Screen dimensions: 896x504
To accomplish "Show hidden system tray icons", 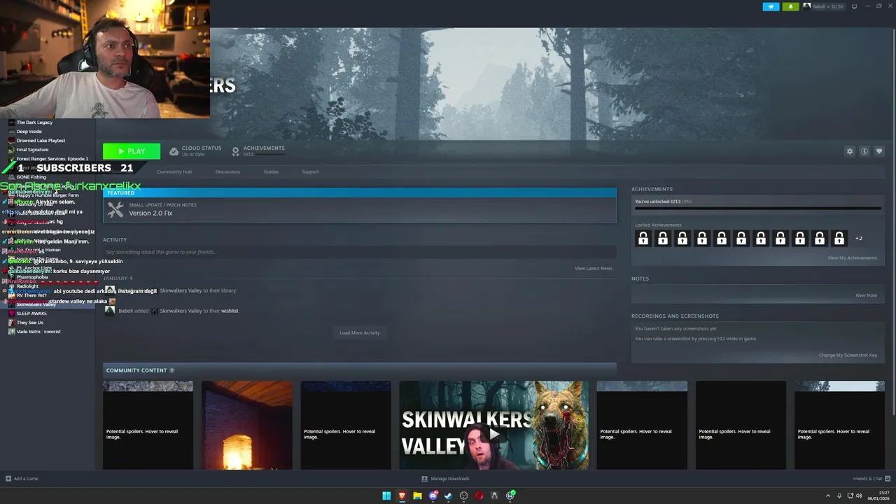I will pyautogui.click(x=828, y=496).
